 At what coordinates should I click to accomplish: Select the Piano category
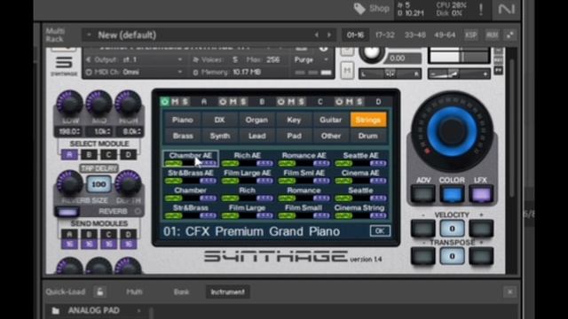[x=183, y=120]
